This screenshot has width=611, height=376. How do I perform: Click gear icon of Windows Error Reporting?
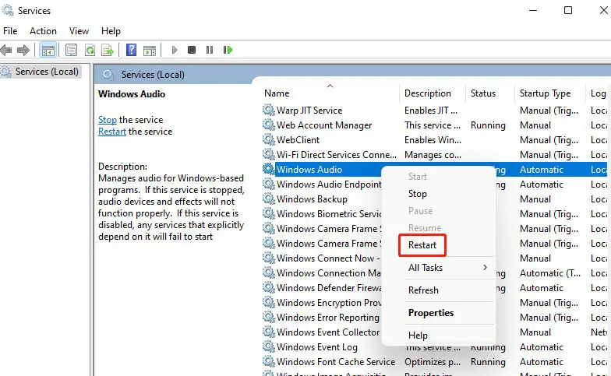pyautogui.click(x=268, y=318)
